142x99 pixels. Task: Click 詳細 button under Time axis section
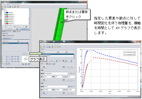coord(44,93)
